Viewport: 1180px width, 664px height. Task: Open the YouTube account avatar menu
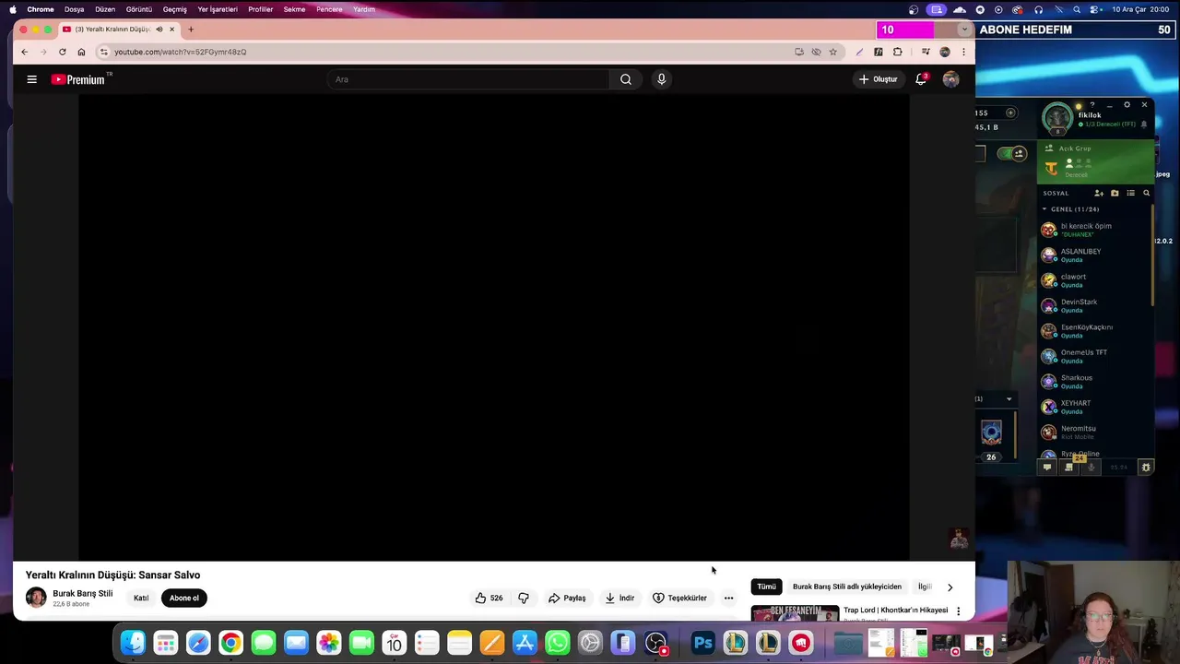click(950, 79)
